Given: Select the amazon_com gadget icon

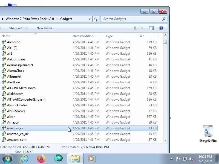Looking at the screenshot, I should click(x=4, y=140).
